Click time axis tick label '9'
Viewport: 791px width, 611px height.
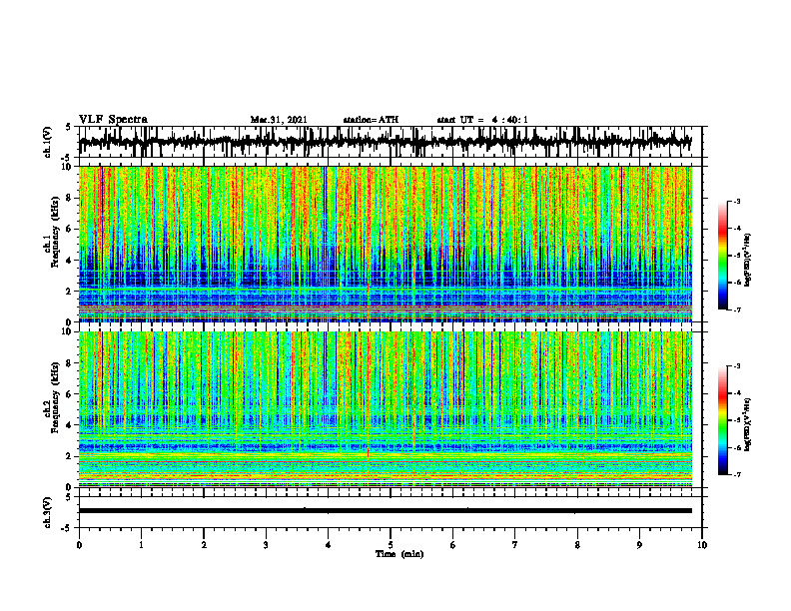[639, 545]
